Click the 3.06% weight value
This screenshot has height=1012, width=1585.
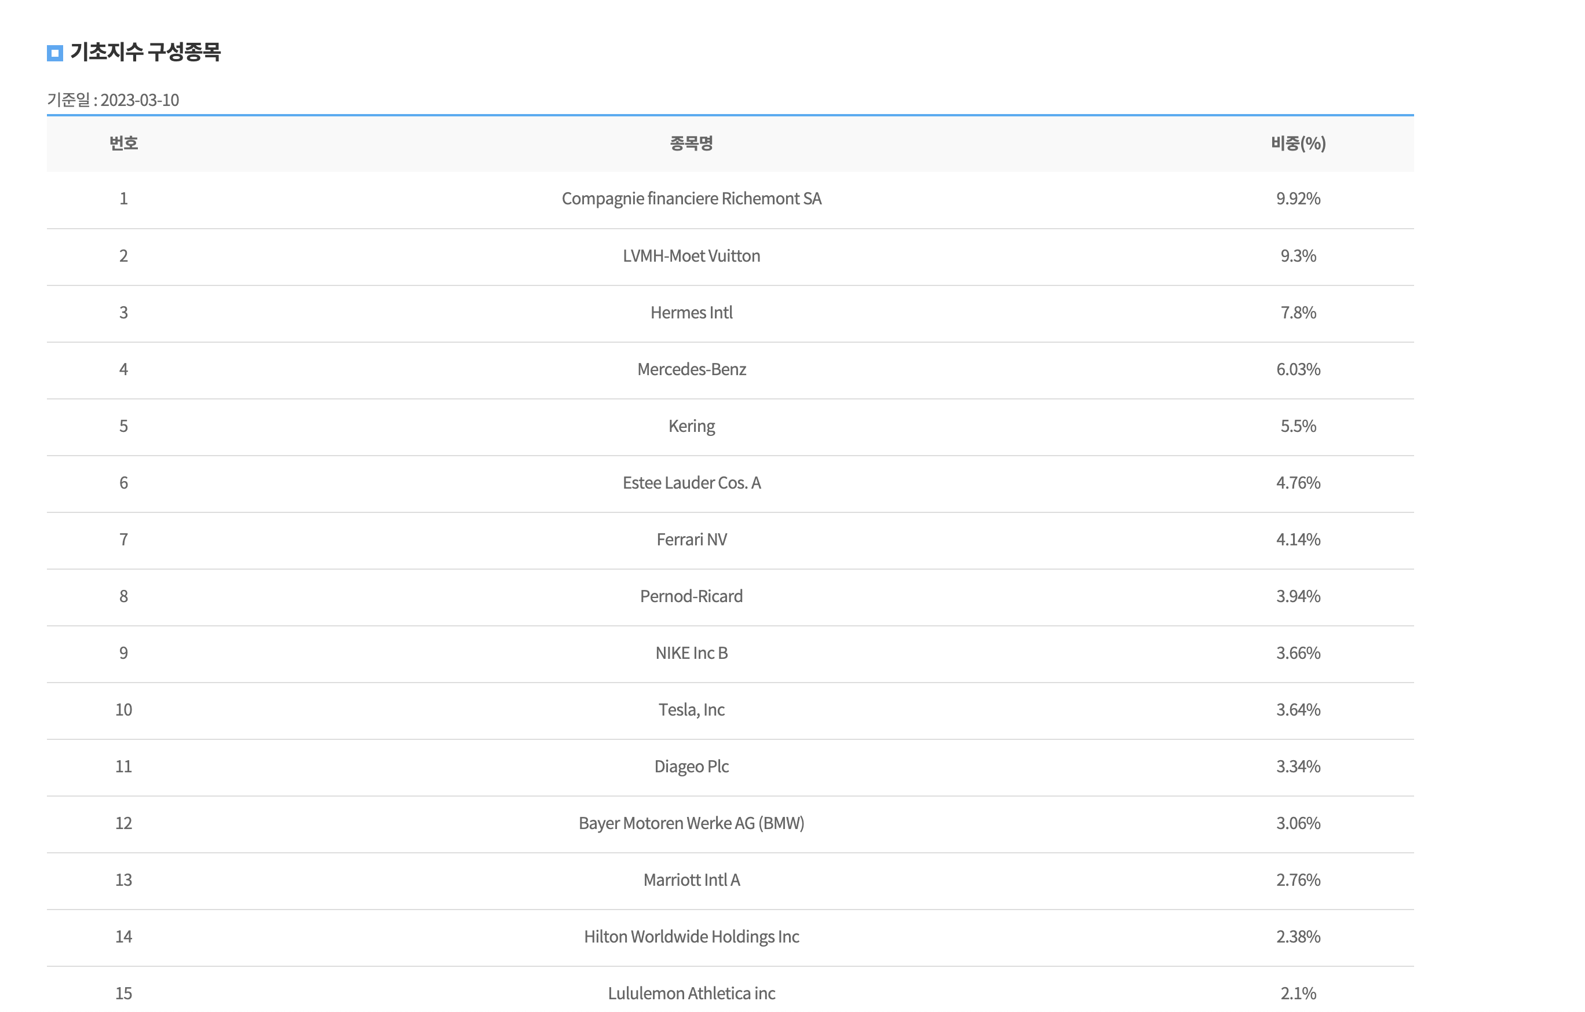[1298, 823]
